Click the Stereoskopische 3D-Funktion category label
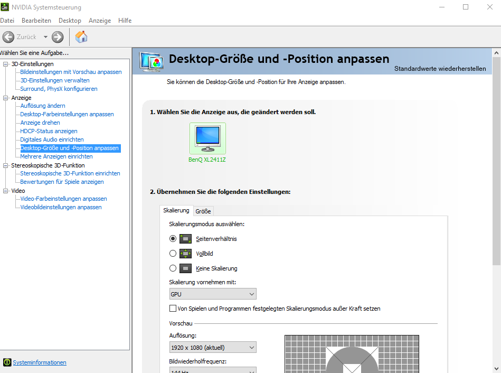 pos(48,165)
